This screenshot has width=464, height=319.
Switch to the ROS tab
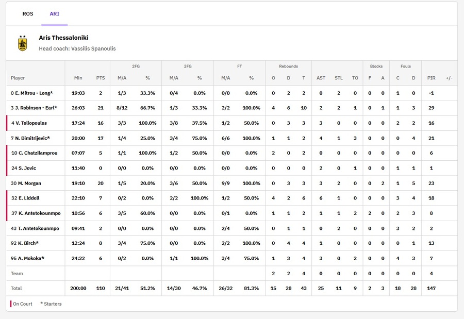pos(28,13)
